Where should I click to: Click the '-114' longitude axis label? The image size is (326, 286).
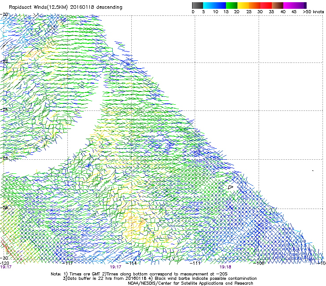point(132,263)
